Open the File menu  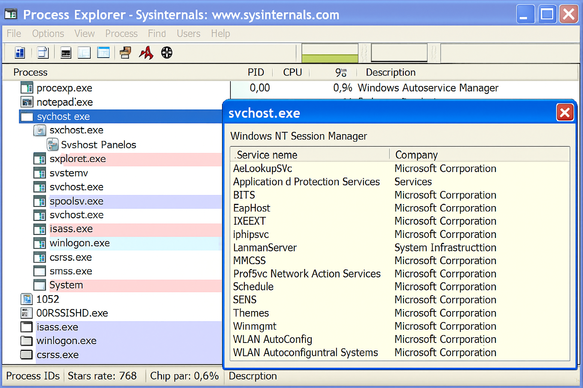coord(14,34)
